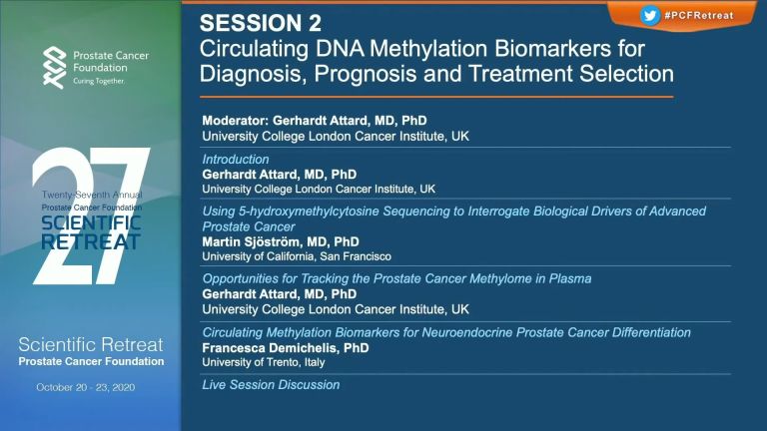The width and height of the screenshot is (767, 431).
Task: Click the SCIENTIFIC RETREAT logo text
Action: pyautogui.click(x=91, y=232)
